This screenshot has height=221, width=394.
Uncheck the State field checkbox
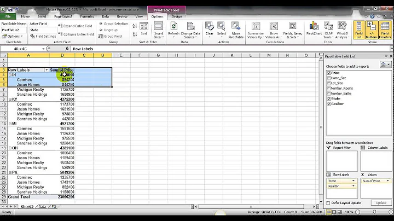click(x=329, y=98)
